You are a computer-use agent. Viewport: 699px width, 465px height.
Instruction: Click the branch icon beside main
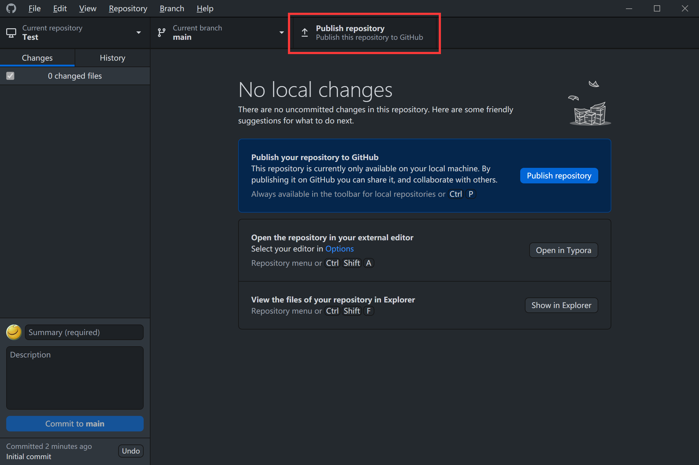[x=161, y=33]
